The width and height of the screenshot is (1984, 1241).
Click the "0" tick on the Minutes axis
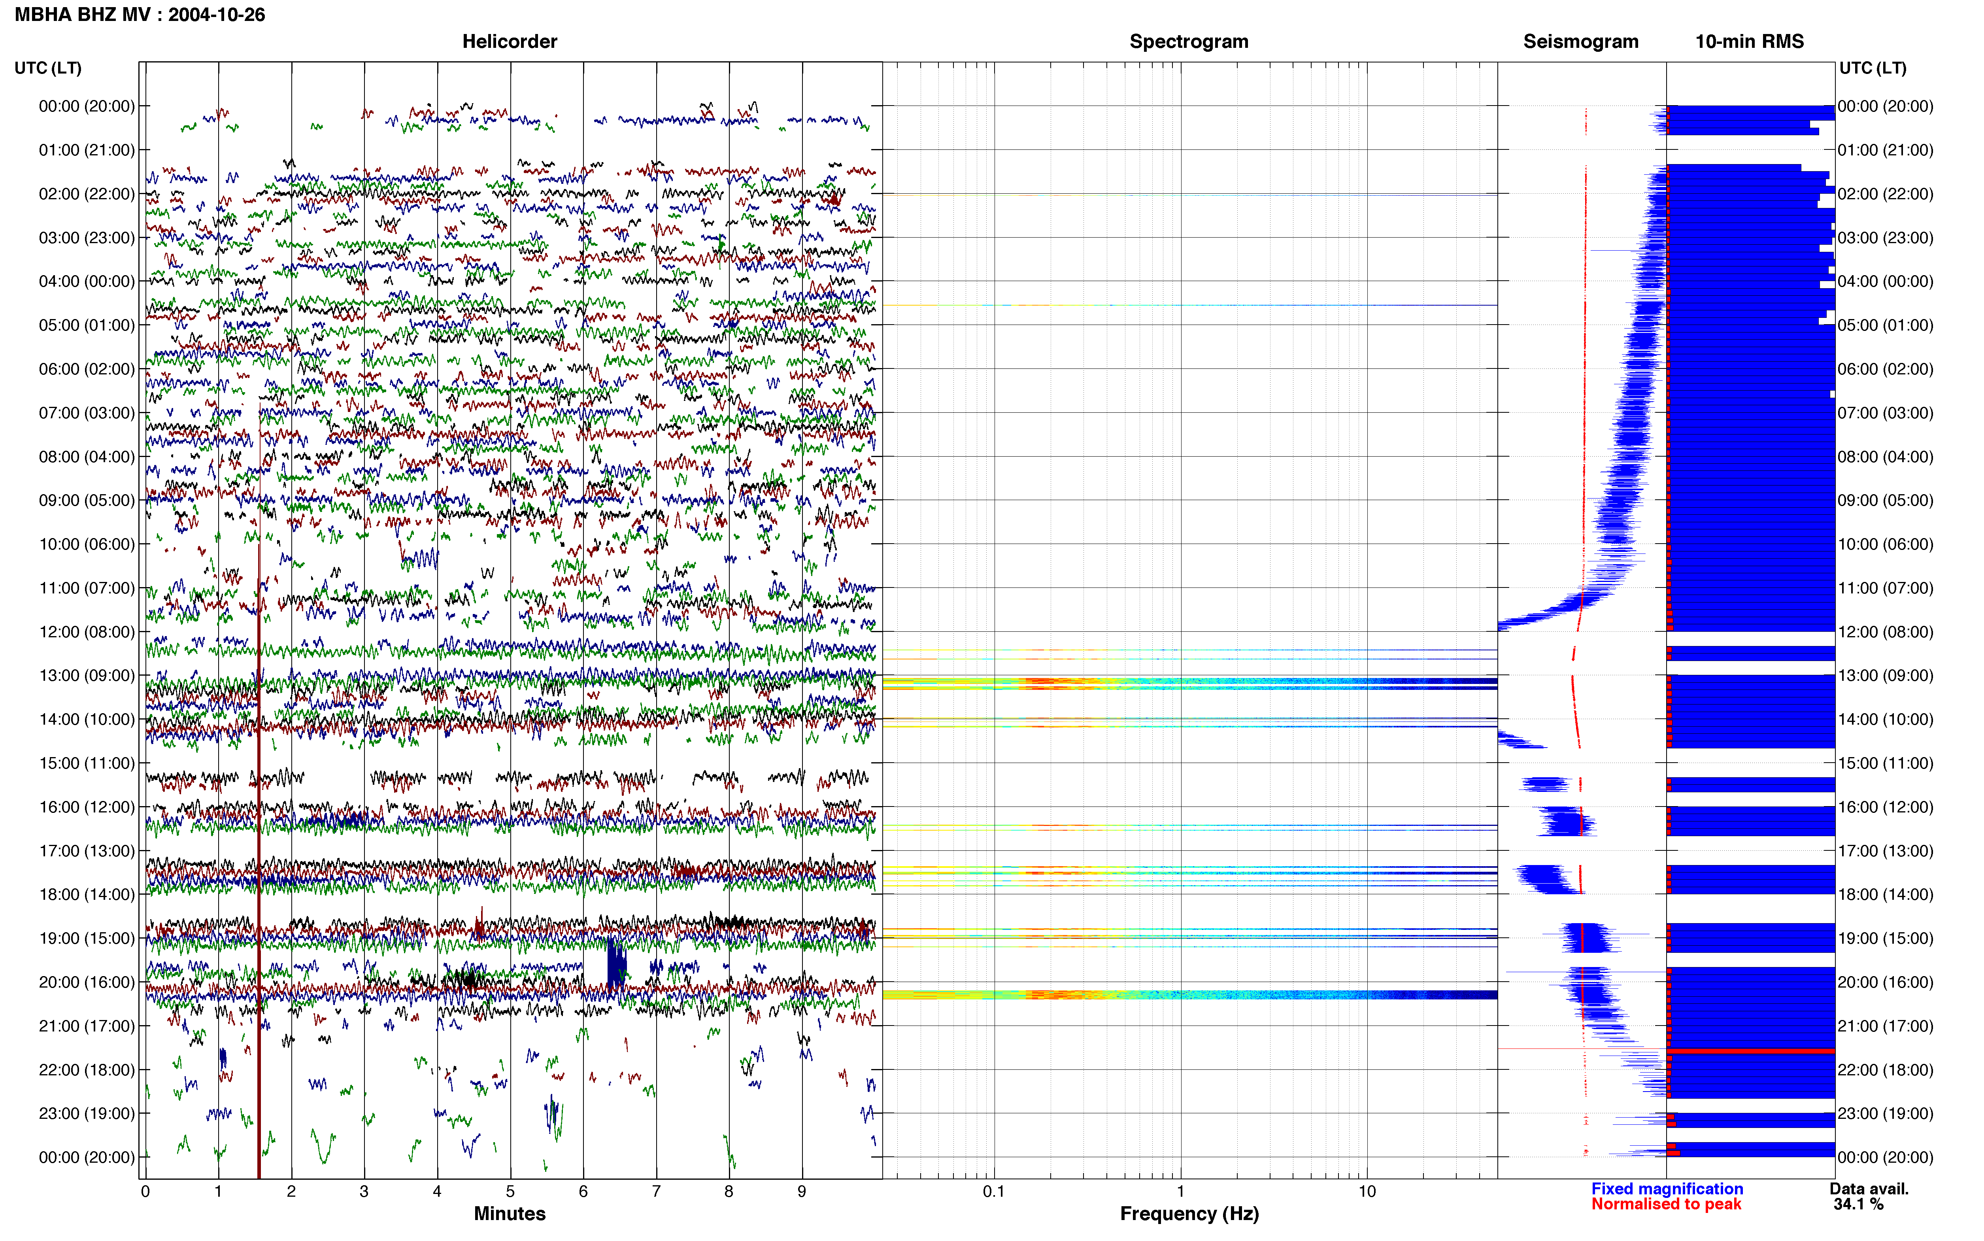[x=145, y=1191]
